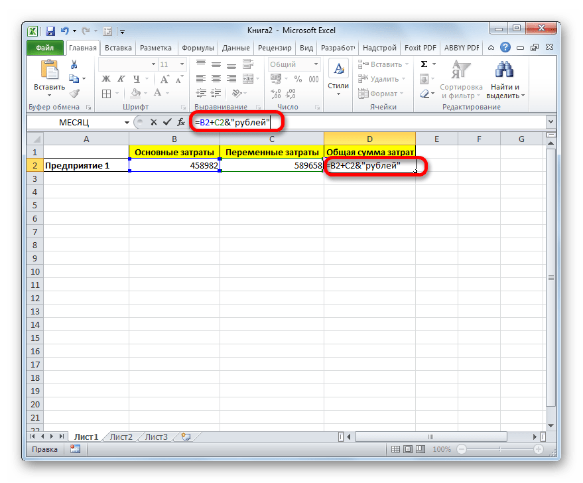This screenshot has width=583, height=483.
Task: Open the Name Box dropdown arrow
Action: pyautogui.click(x=127, y=122)
